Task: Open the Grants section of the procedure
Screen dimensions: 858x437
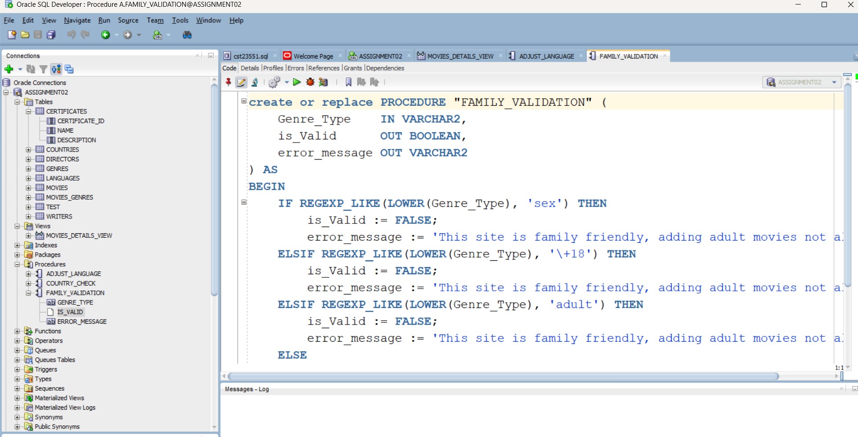Action: coord(352,68)
